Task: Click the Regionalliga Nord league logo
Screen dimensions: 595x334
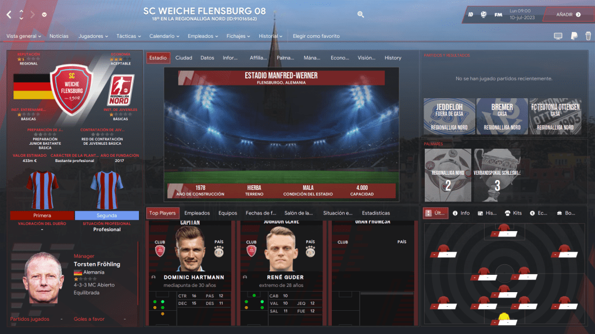Action: coord(121,90)
